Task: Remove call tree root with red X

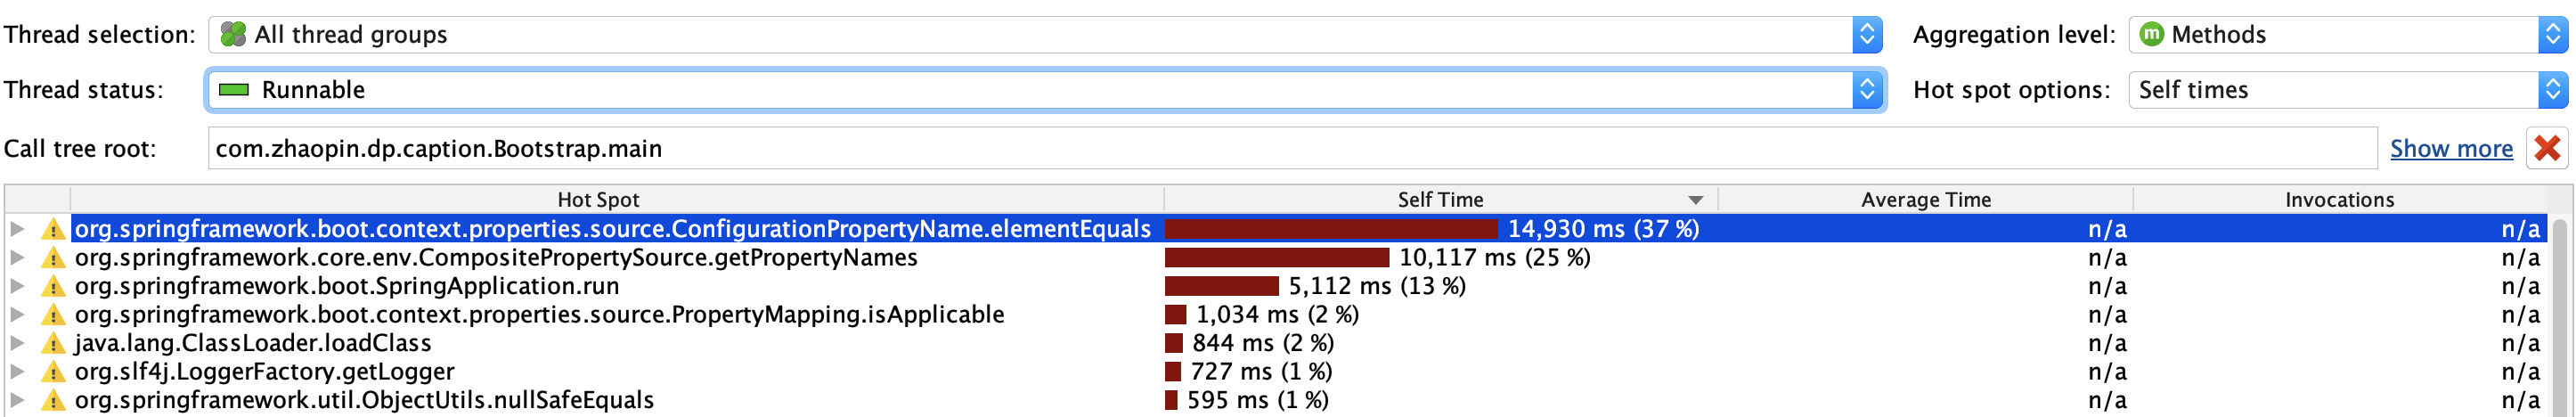Action: pos(2547,148)
